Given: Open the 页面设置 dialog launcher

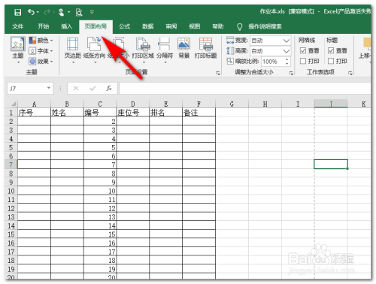Looking at the screenshot, I should tap(218, 73).
